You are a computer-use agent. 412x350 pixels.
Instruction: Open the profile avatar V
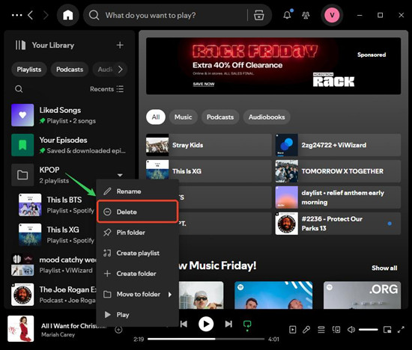click(x=332, y=15)
